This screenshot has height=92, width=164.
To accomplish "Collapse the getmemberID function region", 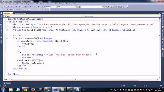I will pyautogui.click(x=7, y=38).
